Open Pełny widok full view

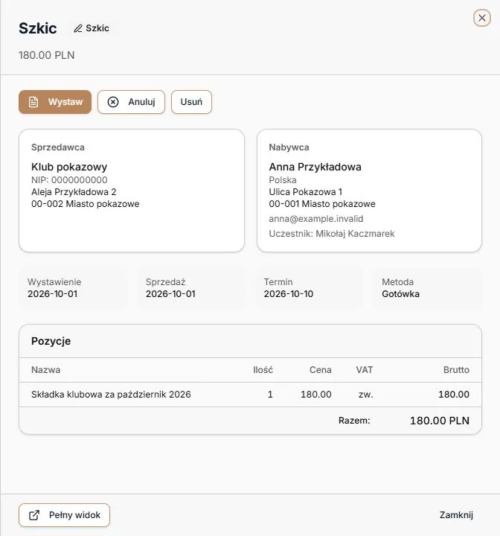click(x=64, y=515)
